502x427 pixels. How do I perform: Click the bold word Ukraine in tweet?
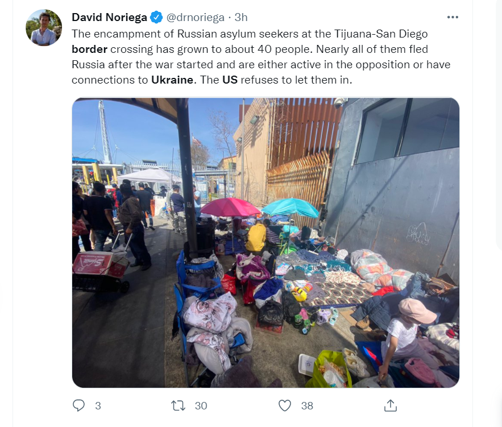pyautogui.click(x=172, y=80)
